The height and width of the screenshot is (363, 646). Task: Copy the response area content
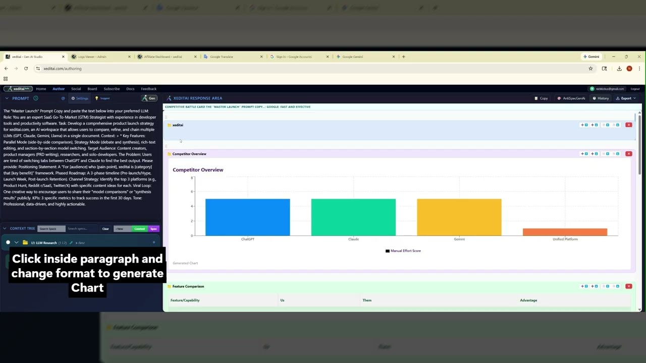point(541,98)
